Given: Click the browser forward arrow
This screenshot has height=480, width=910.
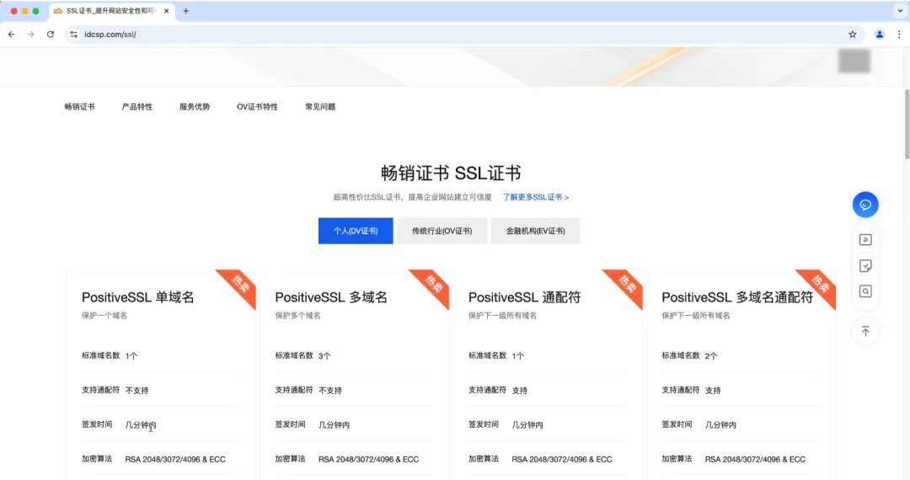Looking at the screenshot, I should point(30,35).
